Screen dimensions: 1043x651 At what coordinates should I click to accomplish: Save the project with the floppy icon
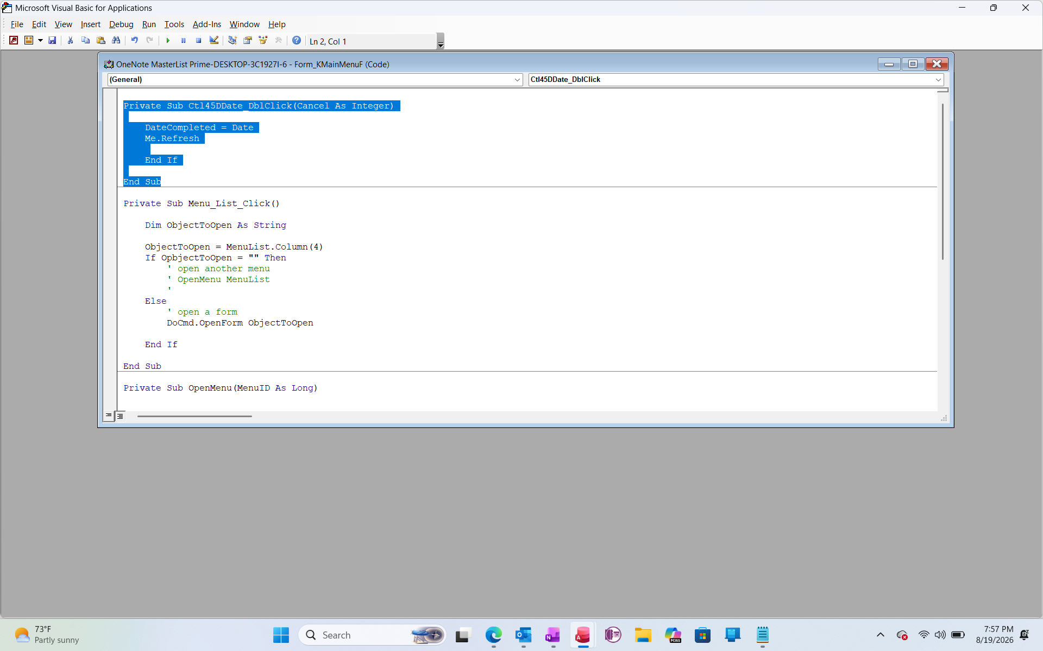pyautogui.click(x=52, y=41)
